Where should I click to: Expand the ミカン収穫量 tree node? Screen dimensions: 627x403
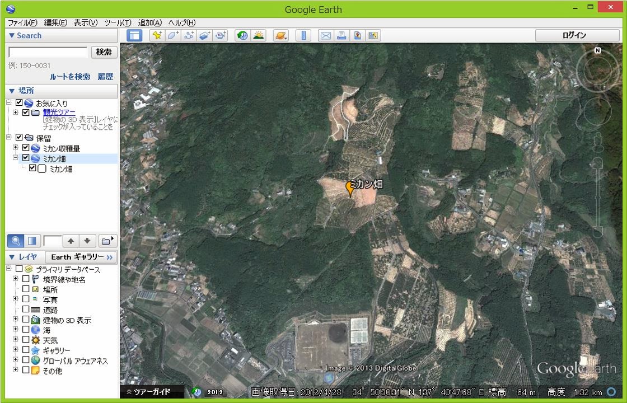[x=15, y=148]
